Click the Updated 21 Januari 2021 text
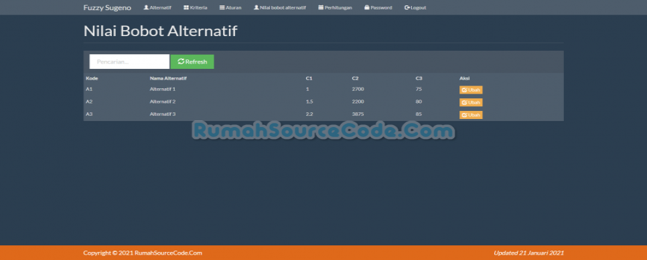Screen dimensions: 647x260 pyautogui.click(x=528, y=253)
